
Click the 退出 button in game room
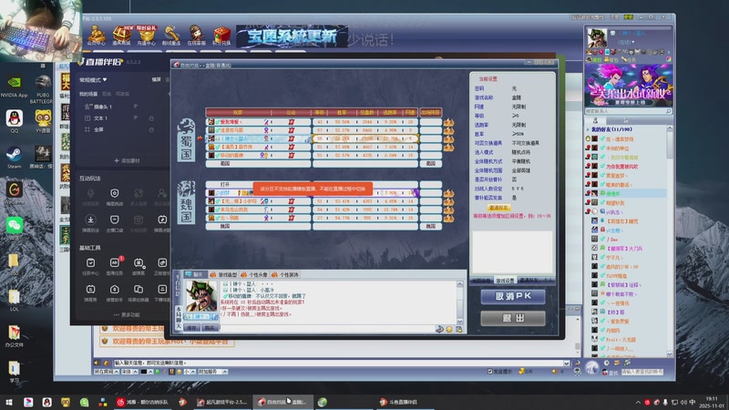513,318
